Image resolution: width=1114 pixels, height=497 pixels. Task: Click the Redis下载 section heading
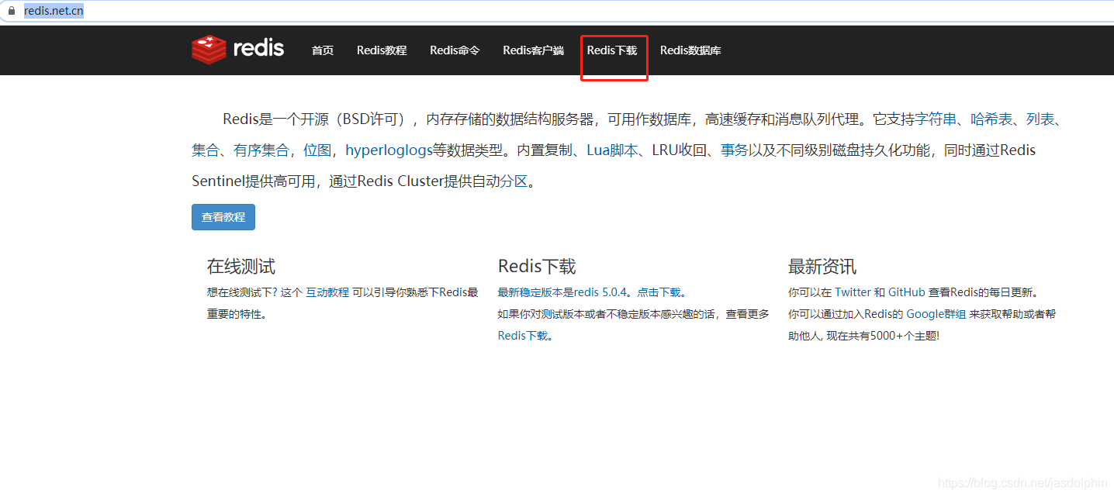537,267
